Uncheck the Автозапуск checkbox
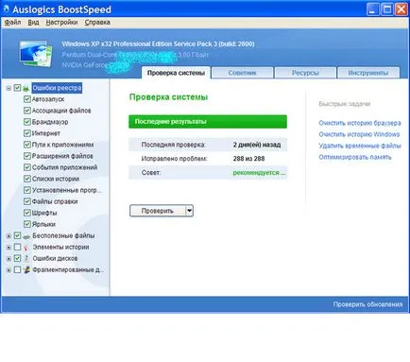Screen dimensions: 410x362 pyautogui.click(x=27, y=99)
